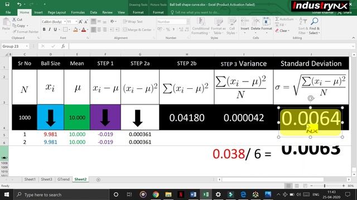Open Windows Start menu
Image resolution: width=357 pixels, height=200 pixels.
(x=7, y=194)
